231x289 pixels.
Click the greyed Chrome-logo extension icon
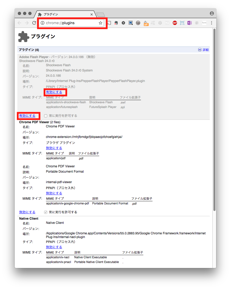point(197,23)
